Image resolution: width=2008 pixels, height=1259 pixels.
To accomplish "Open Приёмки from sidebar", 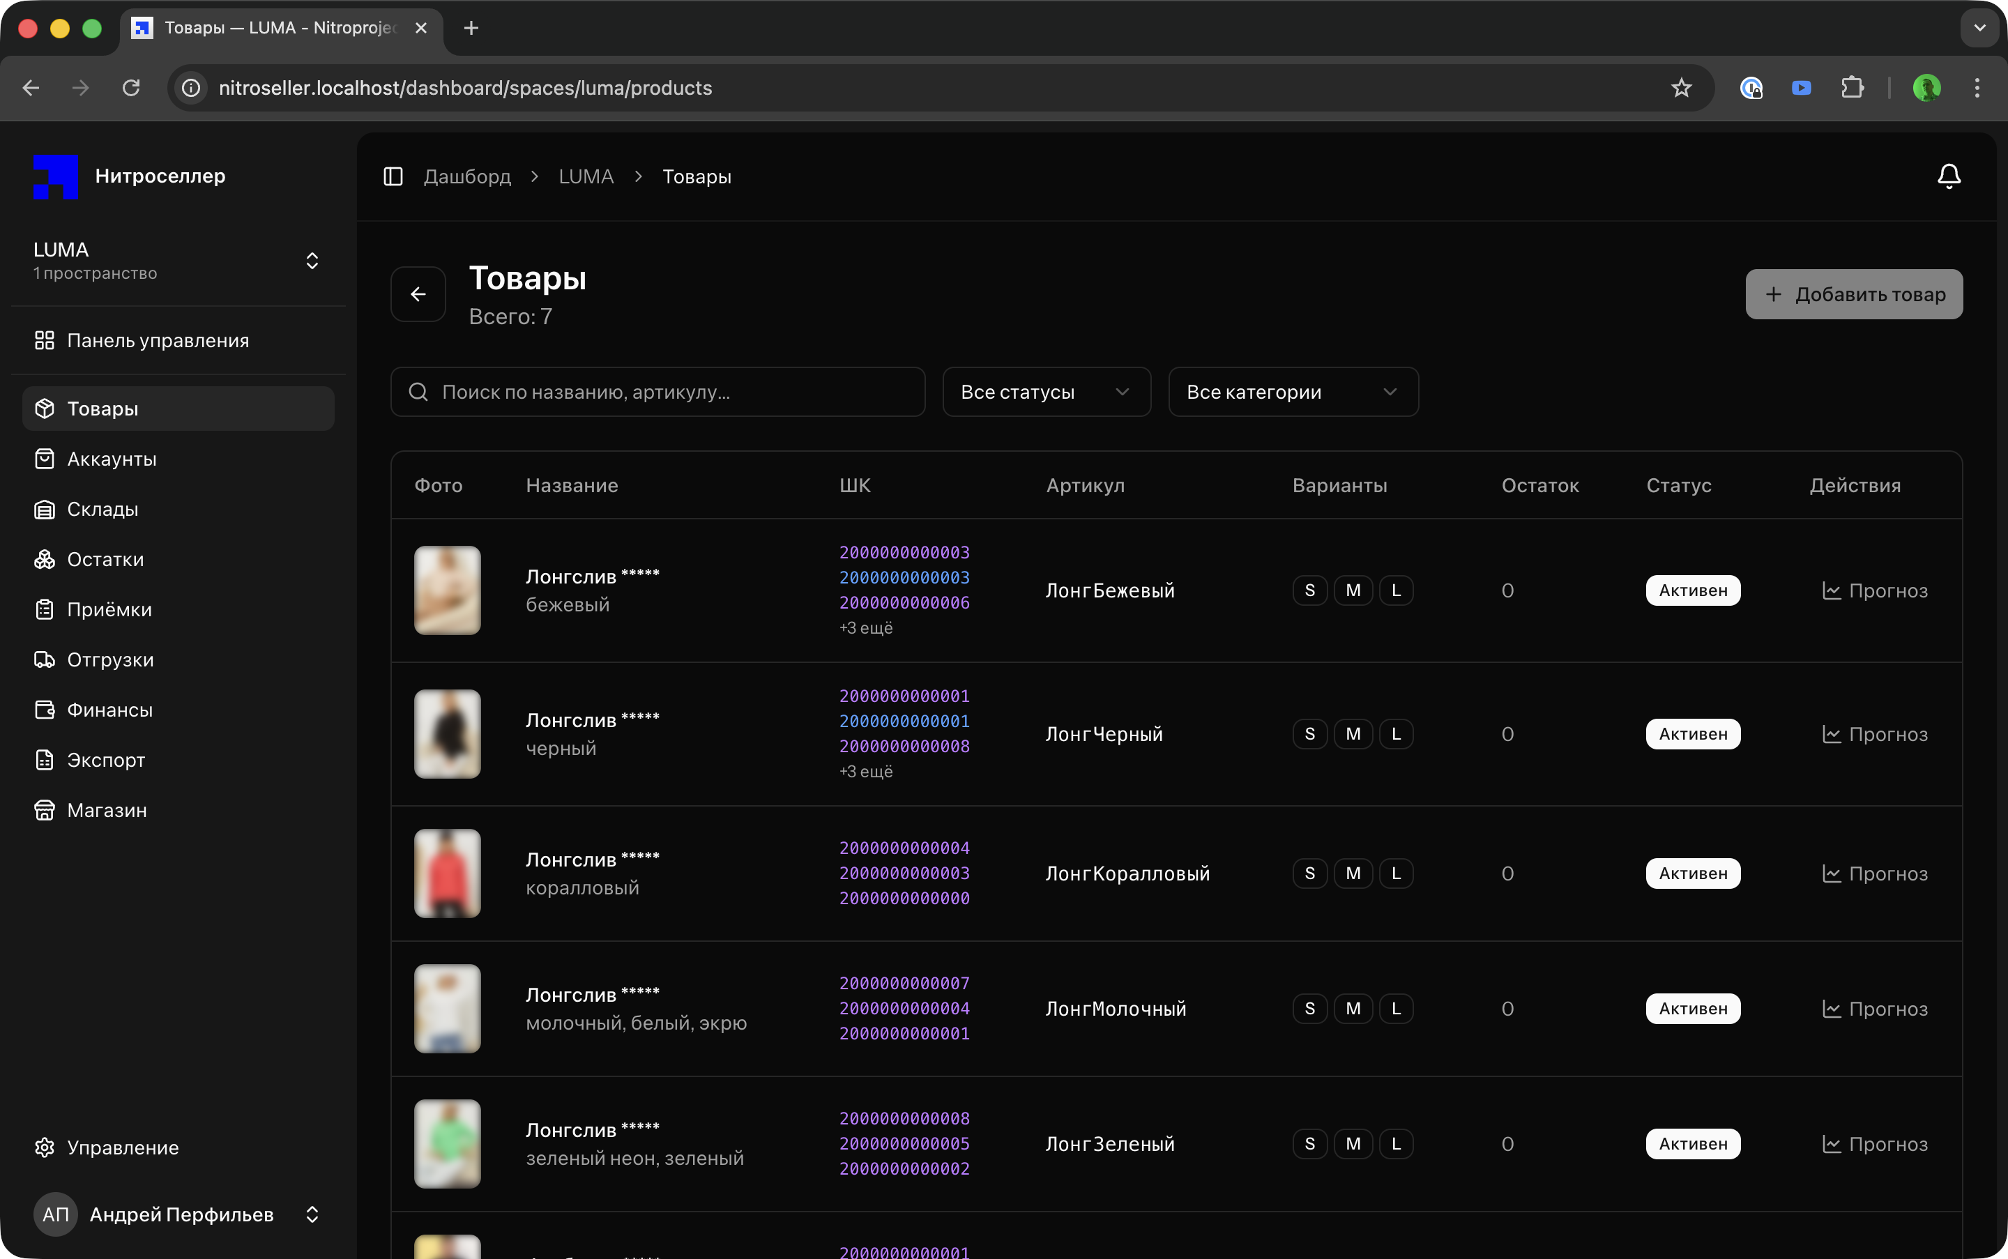I will (x=109, y=609).
